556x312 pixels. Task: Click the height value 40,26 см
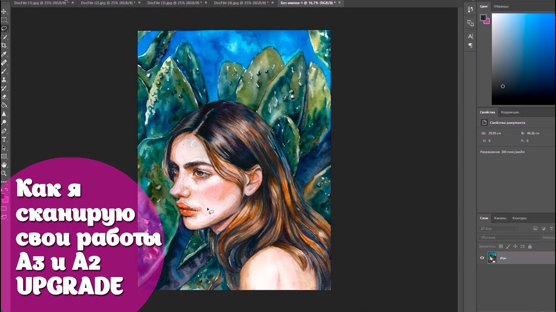[534, 133]
